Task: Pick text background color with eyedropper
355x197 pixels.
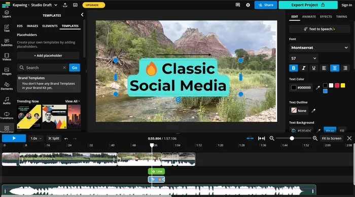Action: [x=318, y=130]
